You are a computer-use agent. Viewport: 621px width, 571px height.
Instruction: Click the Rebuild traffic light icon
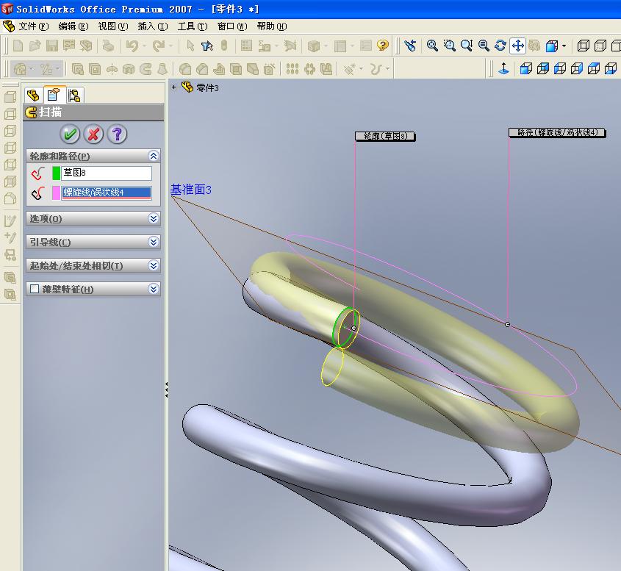pyautogui.click(x=224, y=46)
